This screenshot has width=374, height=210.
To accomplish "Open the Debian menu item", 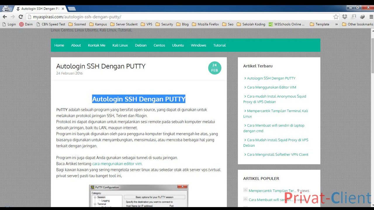I will click(x=141, y=45).
